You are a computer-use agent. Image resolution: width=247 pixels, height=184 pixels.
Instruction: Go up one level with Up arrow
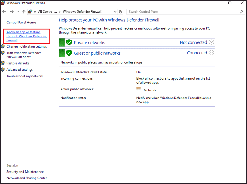click(24, 12)
